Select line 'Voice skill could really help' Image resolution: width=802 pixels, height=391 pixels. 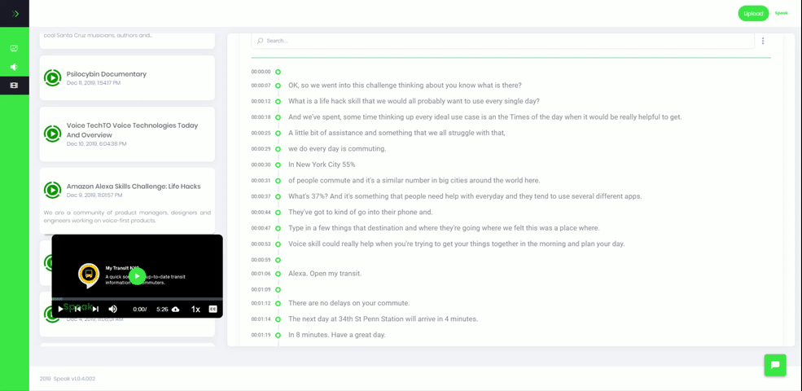(x=457, y=244)
